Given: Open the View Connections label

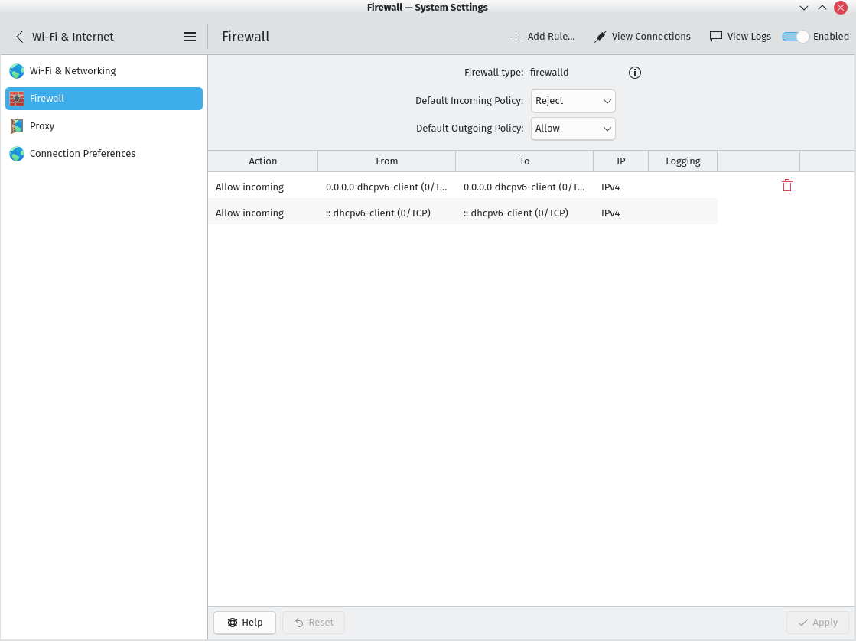Looking at the screenshot, I should (651, 37).
